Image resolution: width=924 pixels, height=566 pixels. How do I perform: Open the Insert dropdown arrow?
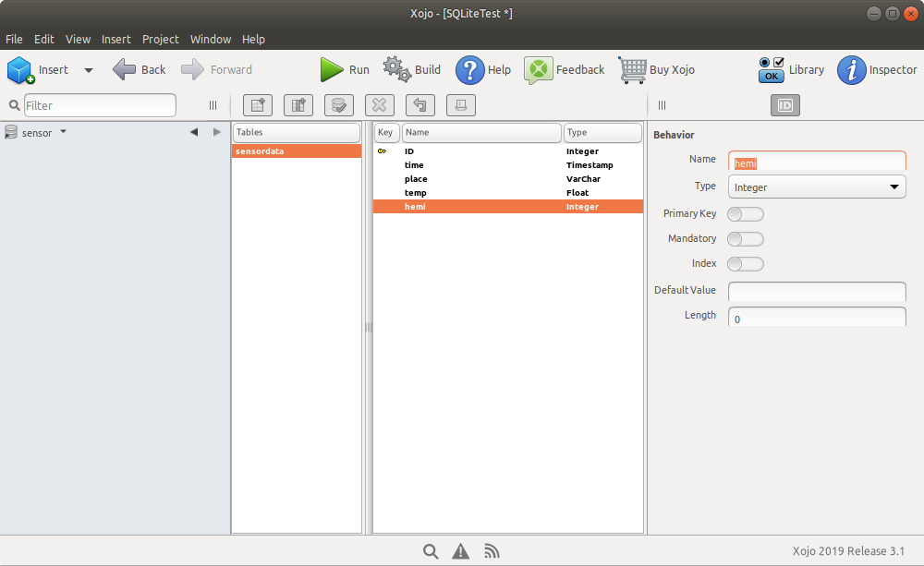(89, 70)
